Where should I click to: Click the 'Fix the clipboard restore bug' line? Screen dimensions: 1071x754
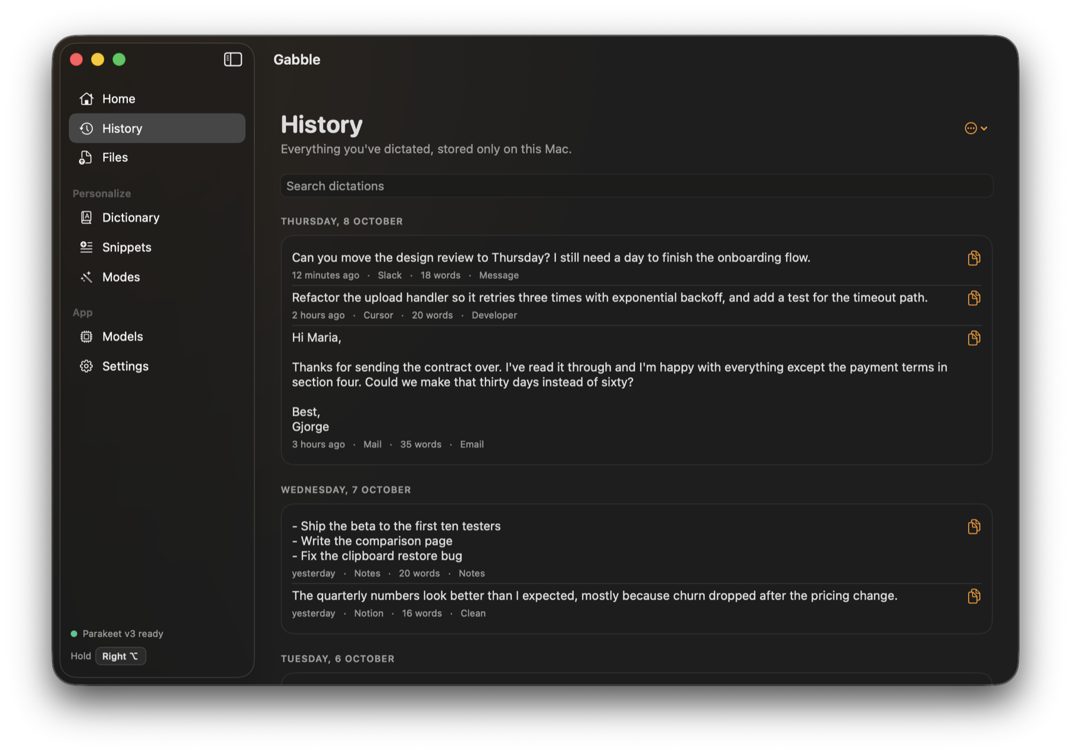point(377,556)
